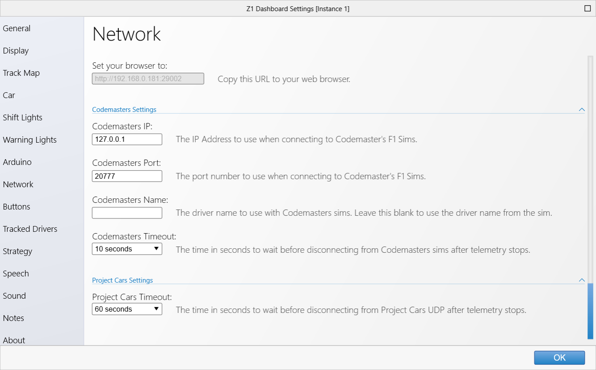Click the empty Codemasters Name field

pos(127,213)
